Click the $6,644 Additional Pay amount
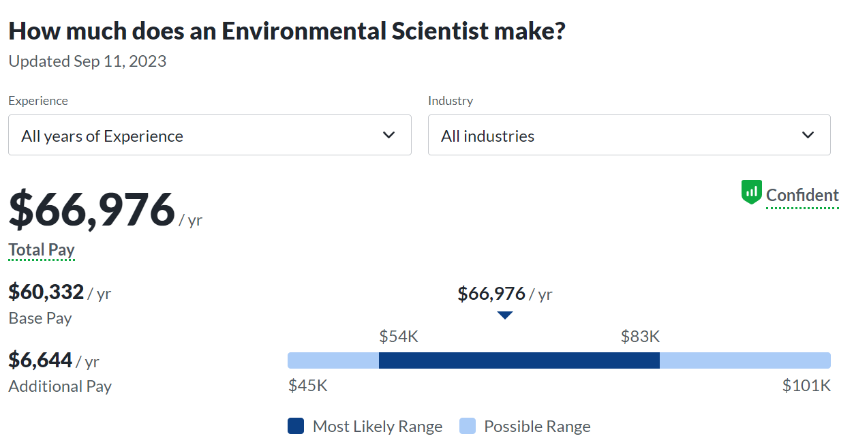This screenshot has height=447, width=854. 41,360
